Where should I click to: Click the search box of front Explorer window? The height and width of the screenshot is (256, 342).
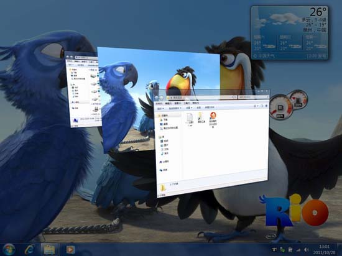(x=253, y=97)
